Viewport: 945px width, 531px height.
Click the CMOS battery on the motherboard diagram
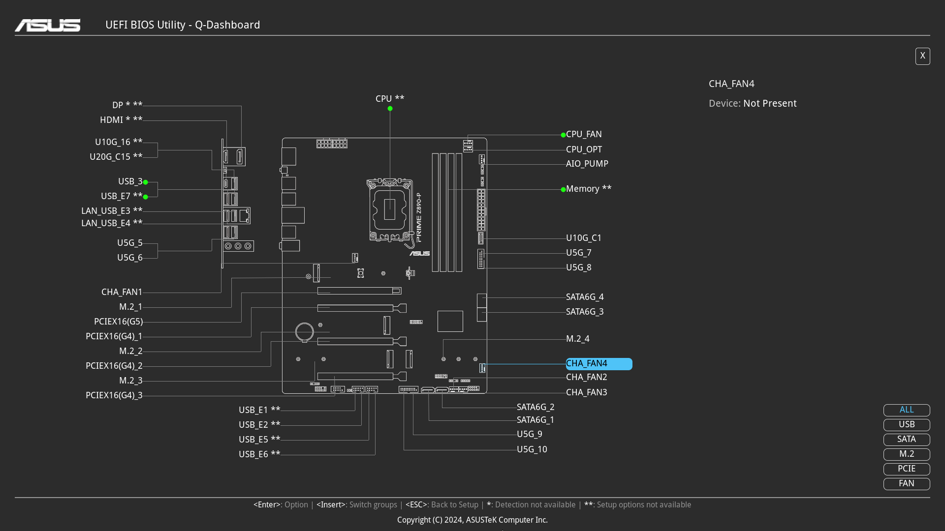pos(305,332)
